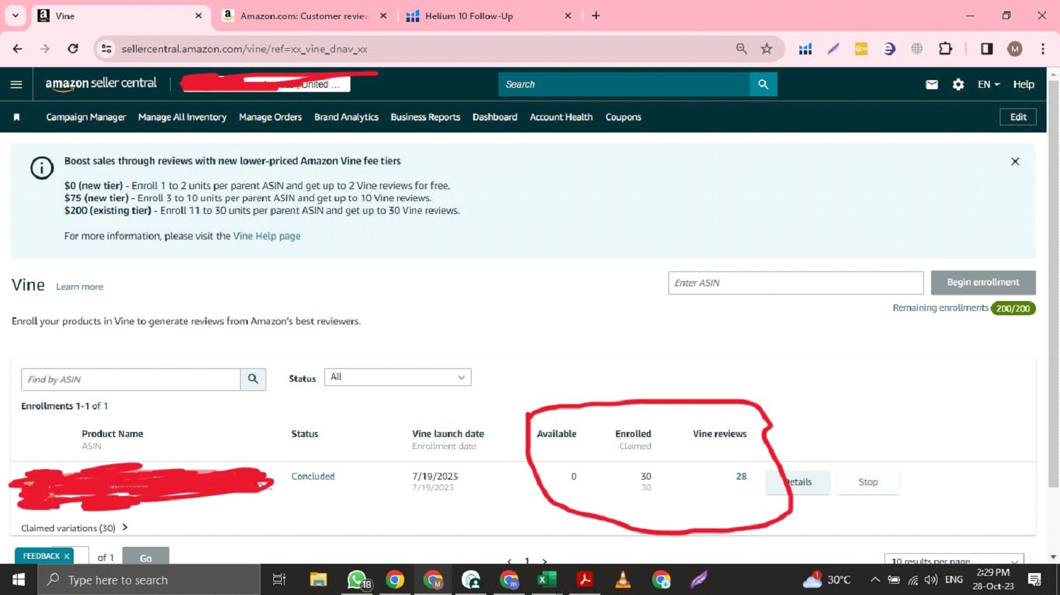Open Seller Central messages envelope icon

931,84
